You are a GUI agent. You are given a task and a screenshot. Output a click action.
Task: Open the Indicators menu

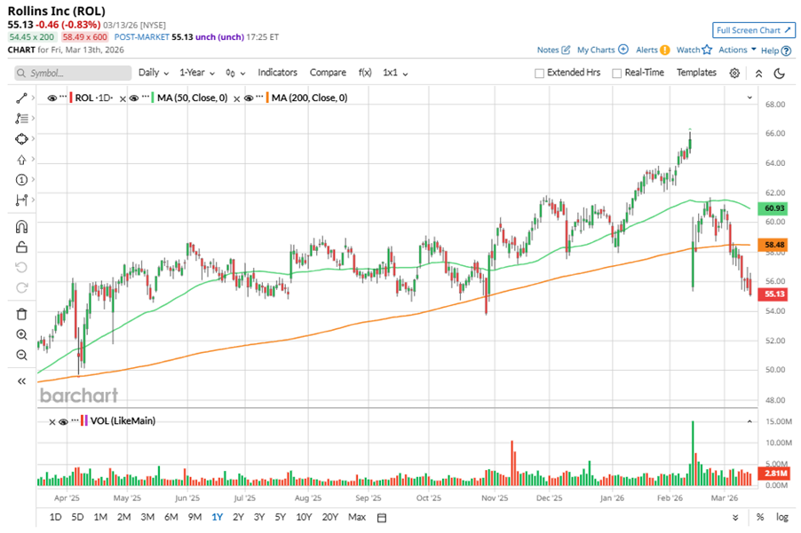[x=277, y=73]
